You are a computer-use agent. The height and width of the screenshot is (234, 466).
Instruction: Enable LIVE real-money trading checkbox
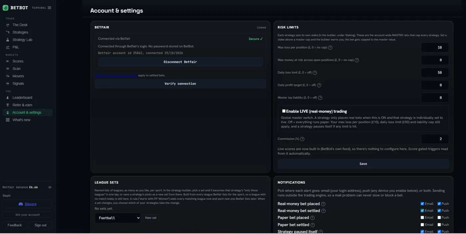pos(284,111)
